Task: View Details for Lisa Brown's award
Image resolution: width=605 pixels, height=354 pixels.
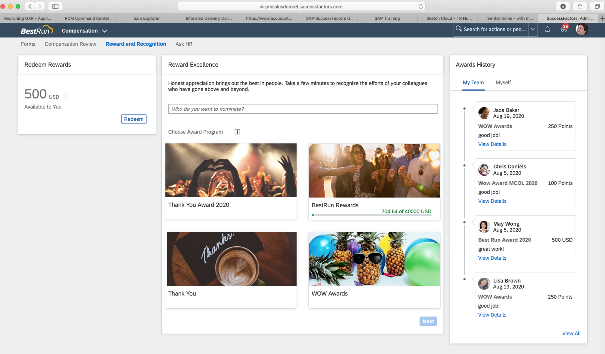Action: point(492,315)
